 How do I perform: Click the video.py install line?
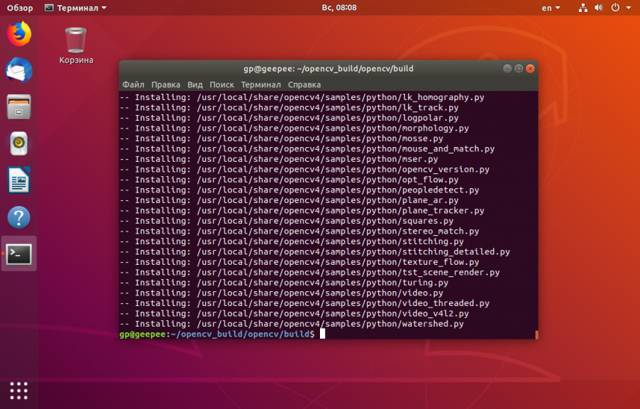[x=281, y=293]
